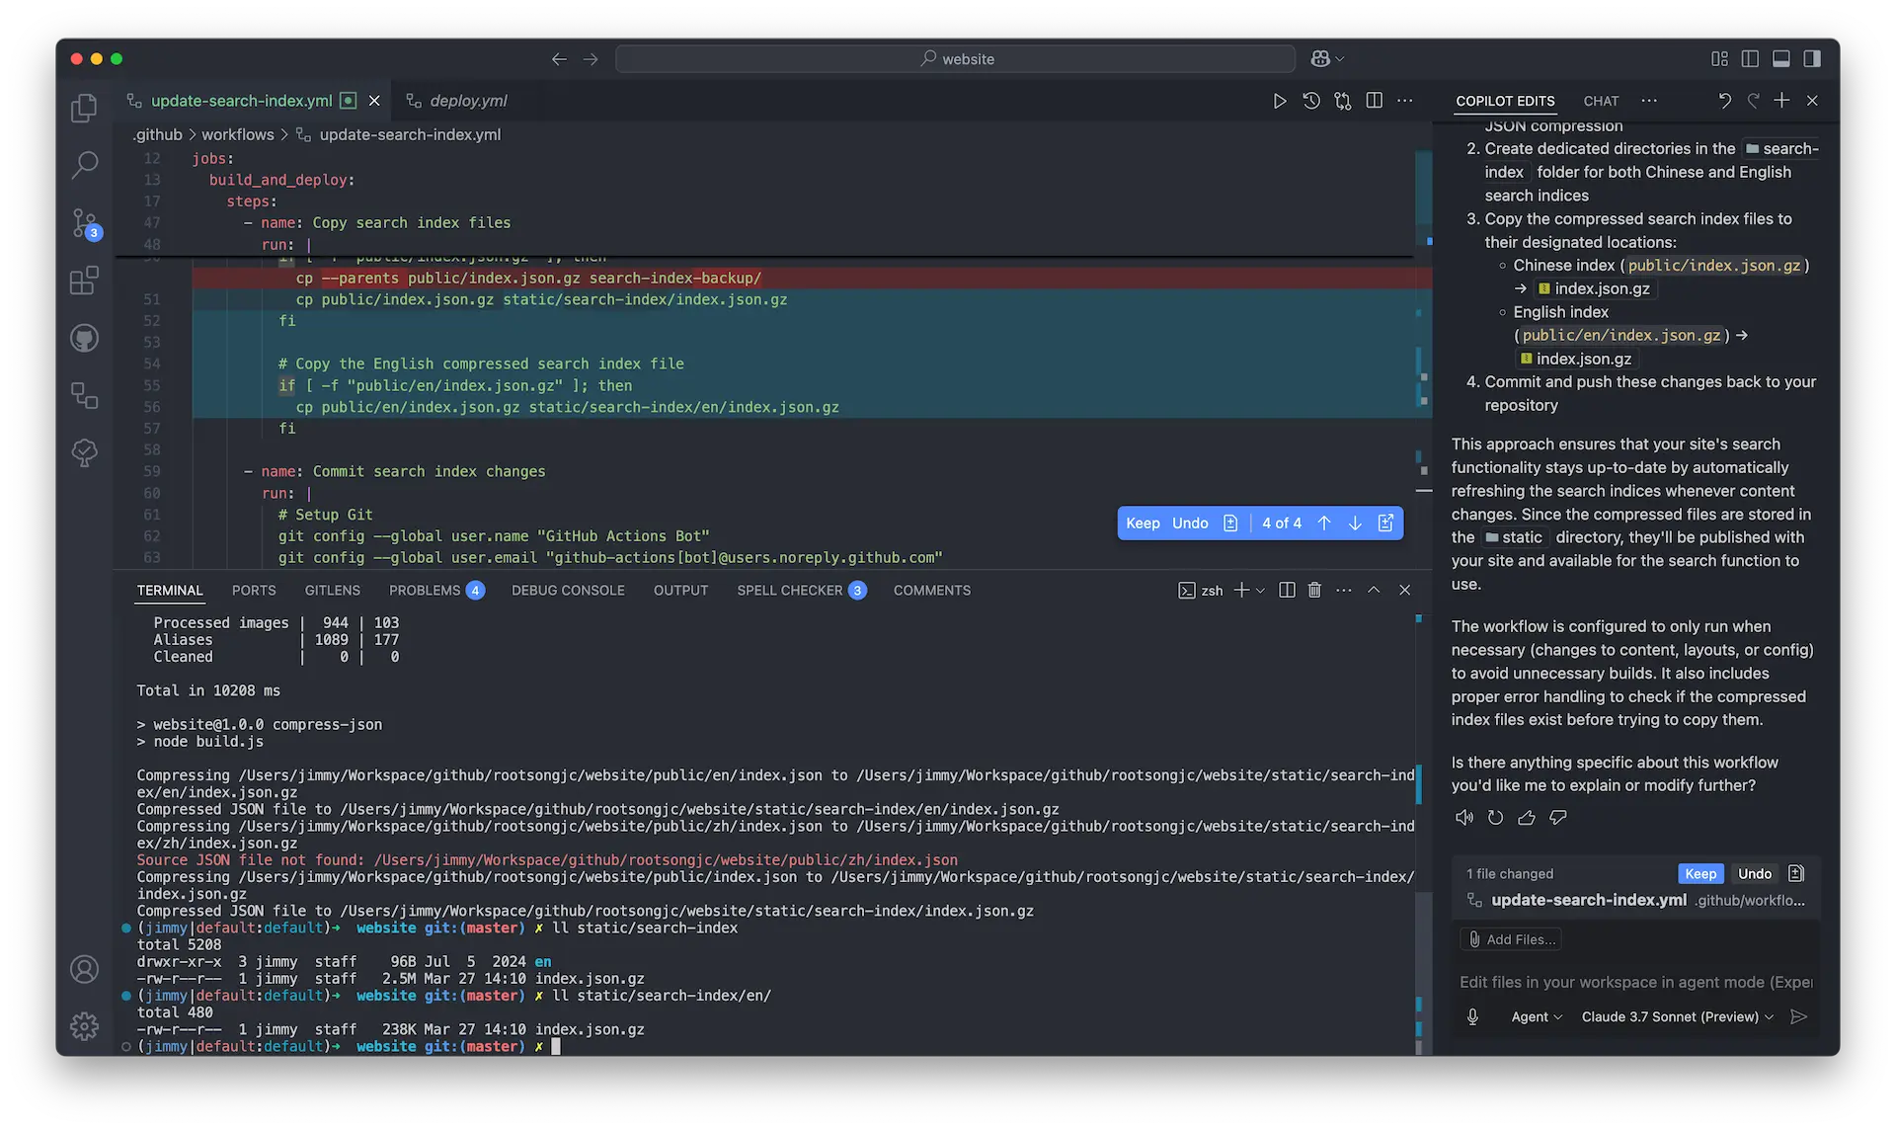Image resolution: width=1896 pixels, height=1130 pixels.
Task: Go to next change in edit toolbar
Action: coord(1355,524)
